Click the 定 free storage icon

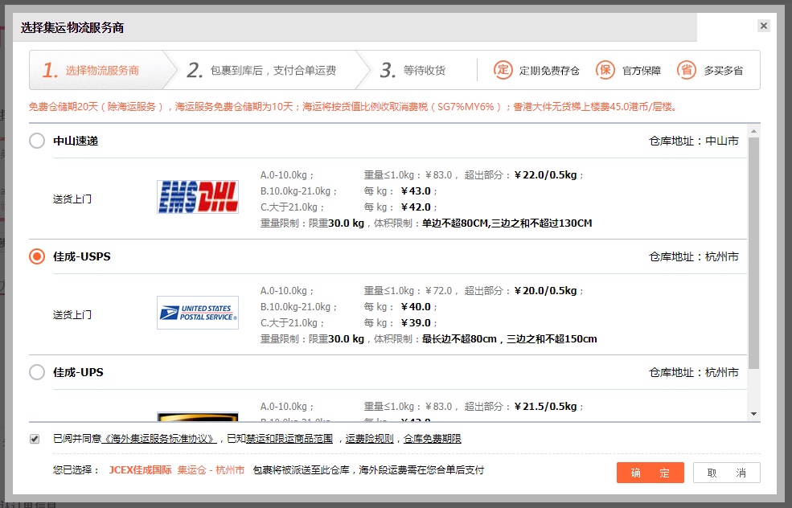[503, 70]
